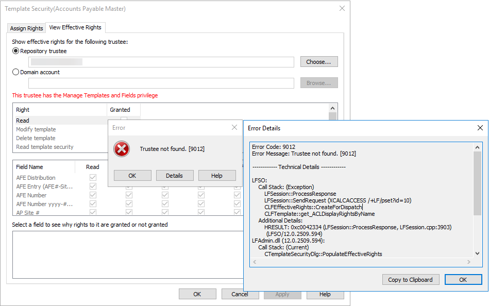The width and height of the screenshot is (489, 306).
Task: Click the Field Name column header
Action: click(x=44, y=167)
